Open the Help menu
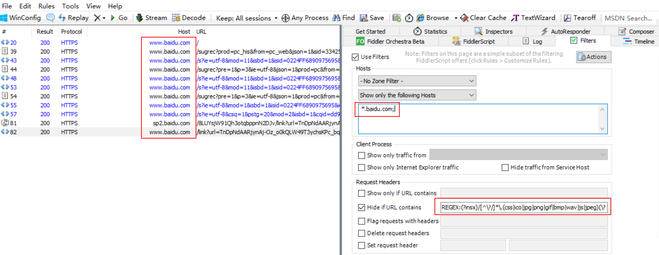 point(115,6)
